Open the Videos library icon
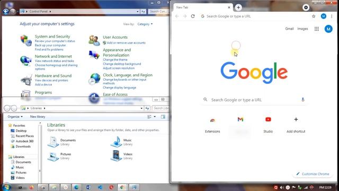The image size is (339, 191). click(117, 155)
